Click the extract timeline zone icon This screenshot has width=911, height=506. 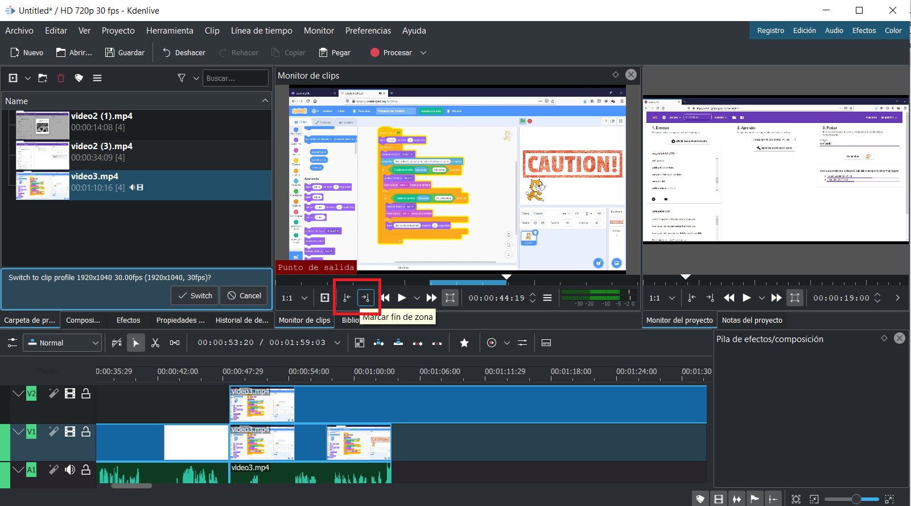[418, 343]
